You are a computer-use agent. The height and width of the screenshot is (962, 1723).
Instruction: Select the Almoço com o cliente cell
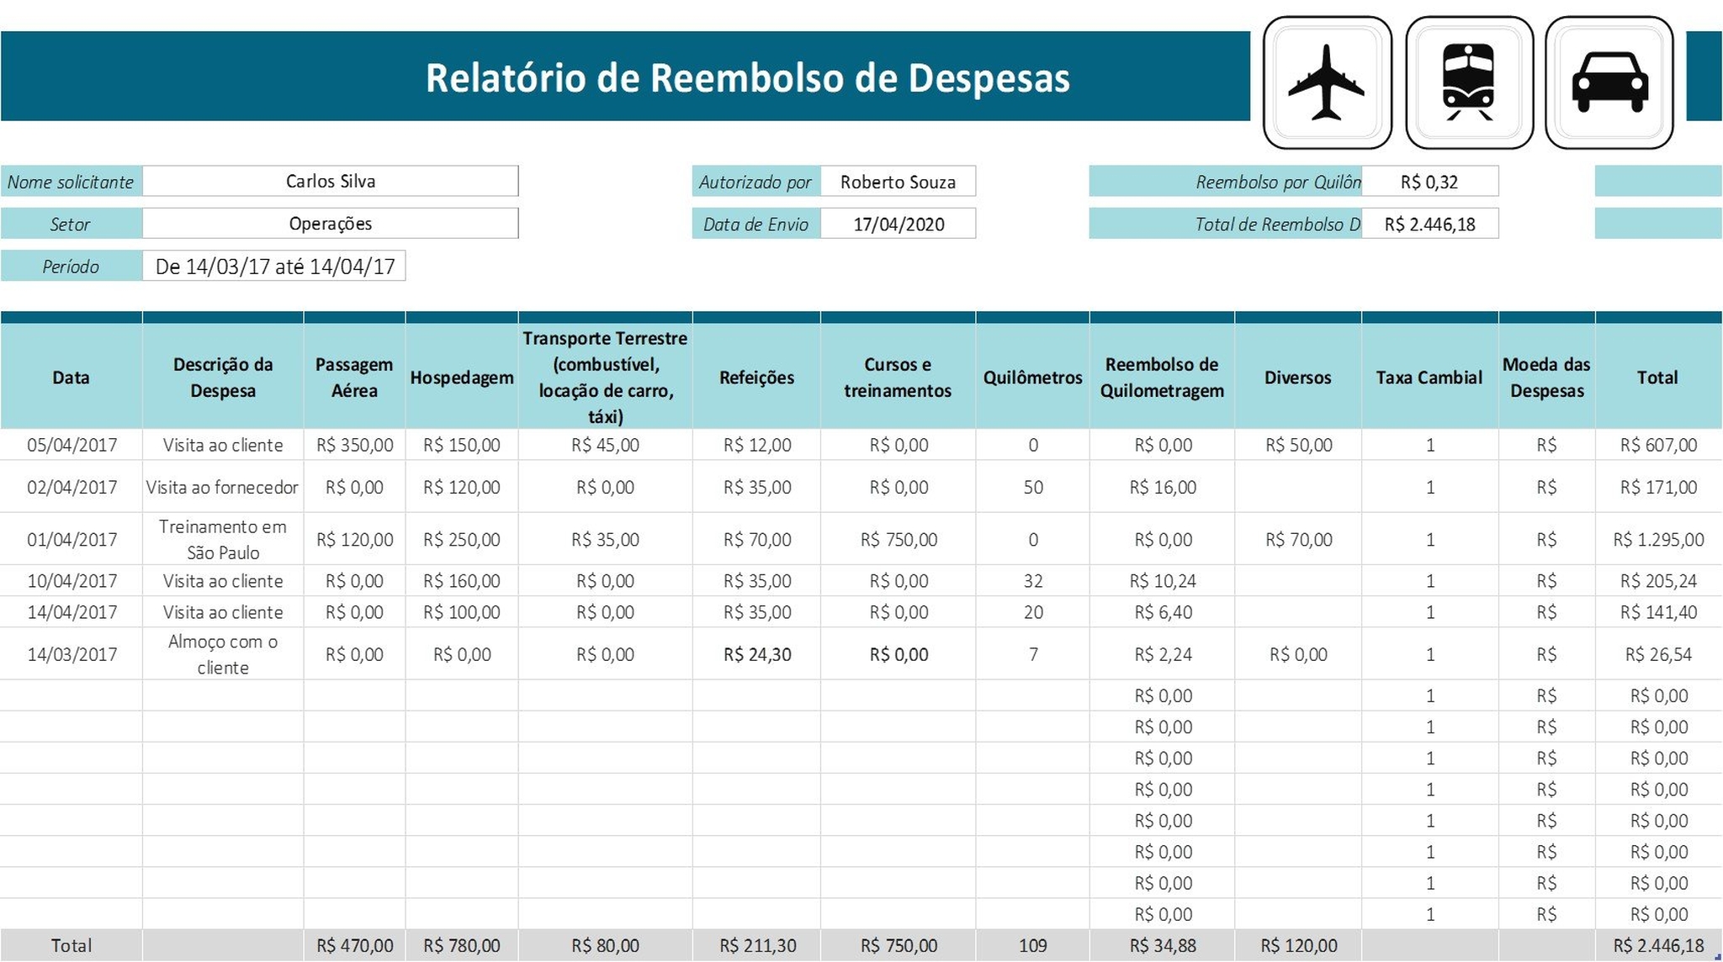pyautogui.click(x=223, y=654)
